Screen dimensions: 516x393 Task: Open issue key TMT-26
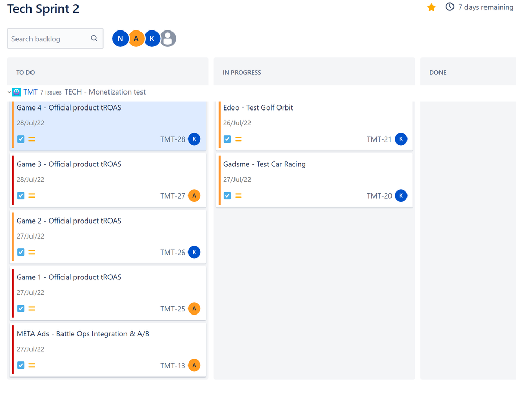pos(173,253)
